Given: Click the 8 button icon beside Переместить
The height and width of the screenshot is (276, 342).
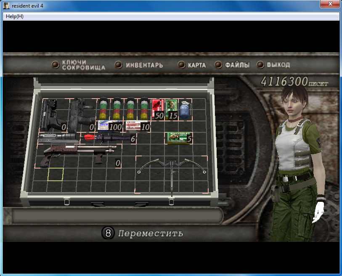Looking at the screenshot, I should 108,233.
